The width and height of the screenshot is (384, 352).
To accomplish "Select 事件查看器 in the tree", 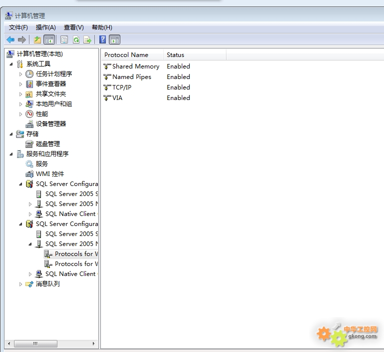I will (x=51, y=84).
